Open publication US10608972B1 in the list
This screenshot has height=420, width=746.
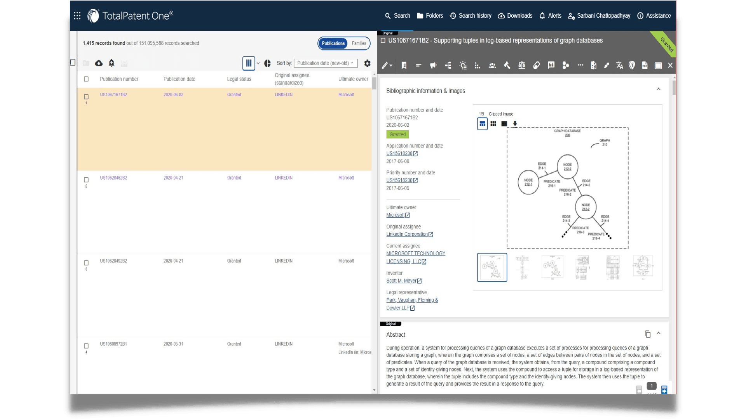(113, 344)
